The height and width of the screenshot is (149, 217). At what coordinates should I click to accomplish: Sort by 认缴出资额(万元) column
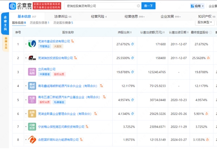point(152,32)
